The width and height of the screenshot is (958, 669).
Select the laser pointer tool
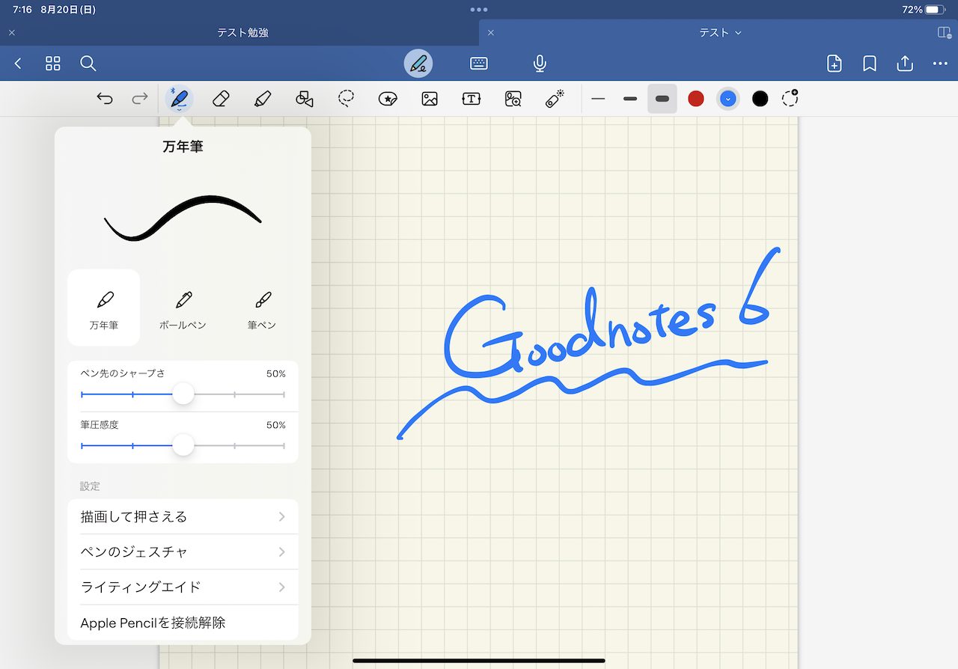pyautogui.click(x=555, y=99)
